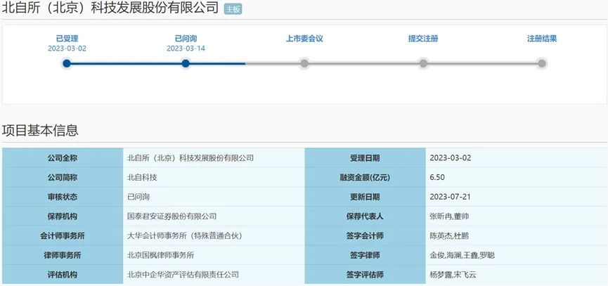Click the 已受理 stage label
The image size is (608, 286).
click(67, 39)
